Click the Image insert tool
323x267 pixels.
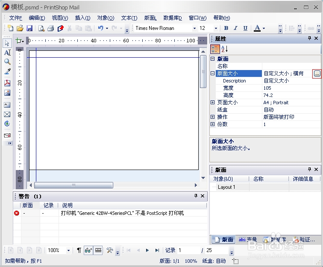tap(7, 93)
